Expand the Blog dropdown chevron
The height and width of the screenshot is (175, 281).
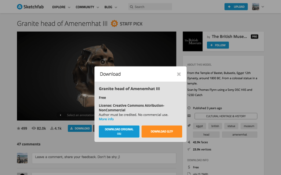(x=116, y=7)
